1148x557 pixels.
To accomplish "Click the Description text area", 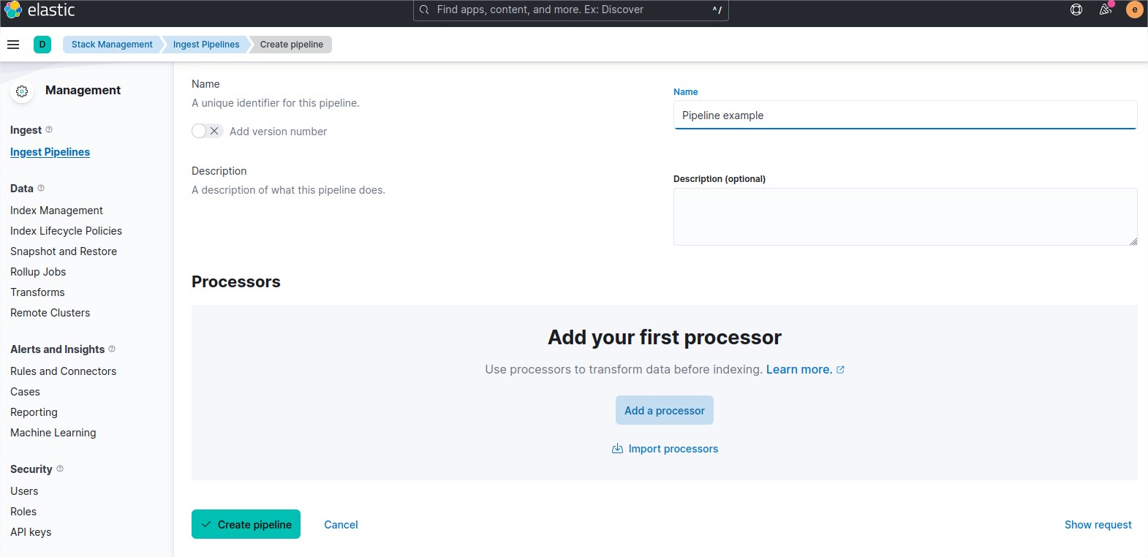I will click(905, 216).
